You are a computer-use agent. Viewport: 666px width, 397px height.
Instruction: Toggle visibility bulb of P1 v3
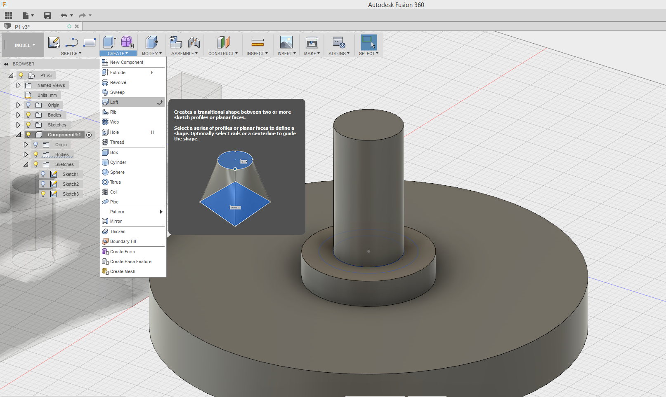click(x=21, y=75)
